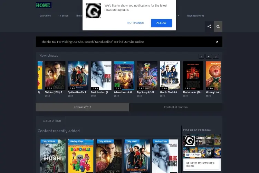Viewport: 259px width, 173px height.
Task: Open Request Movies menu item
Action: pyautogui.click(x=195, y=16)
